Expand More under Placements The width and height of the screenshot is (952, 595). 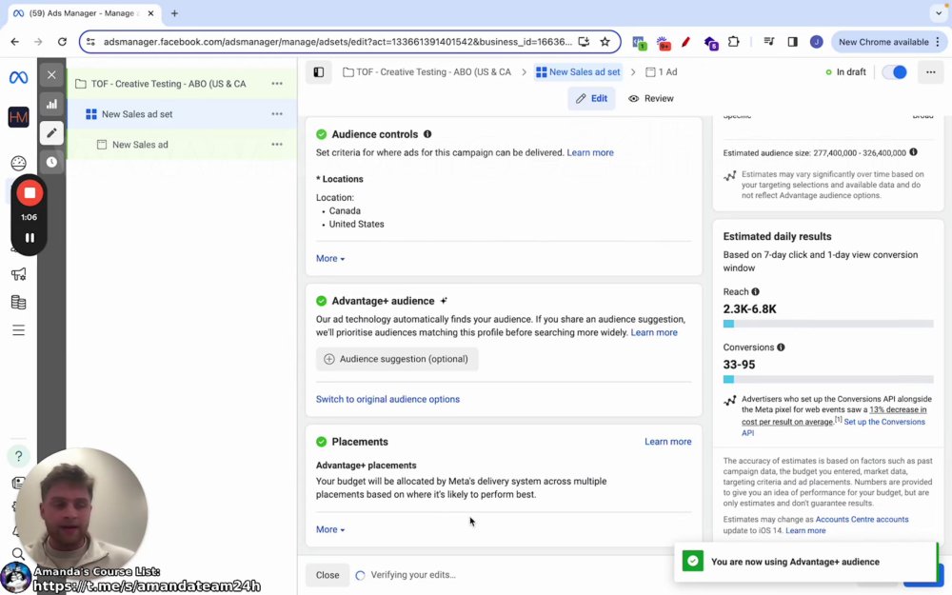330,529
